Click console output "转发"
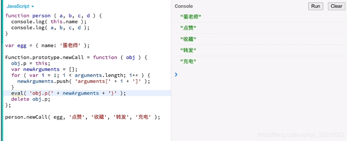 point(189,50)
